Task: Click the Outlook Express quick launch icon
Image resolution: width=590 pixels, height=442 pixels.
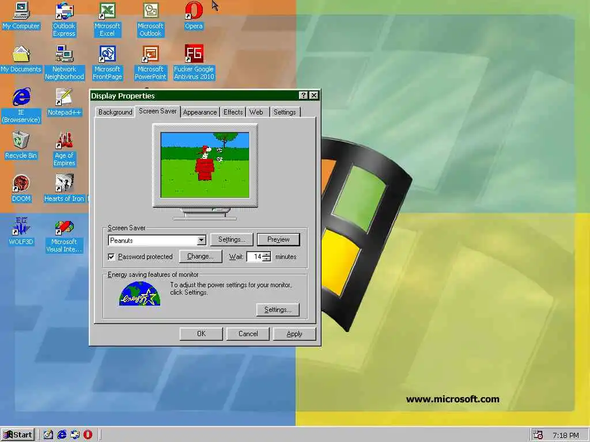Action: (75, 435)
